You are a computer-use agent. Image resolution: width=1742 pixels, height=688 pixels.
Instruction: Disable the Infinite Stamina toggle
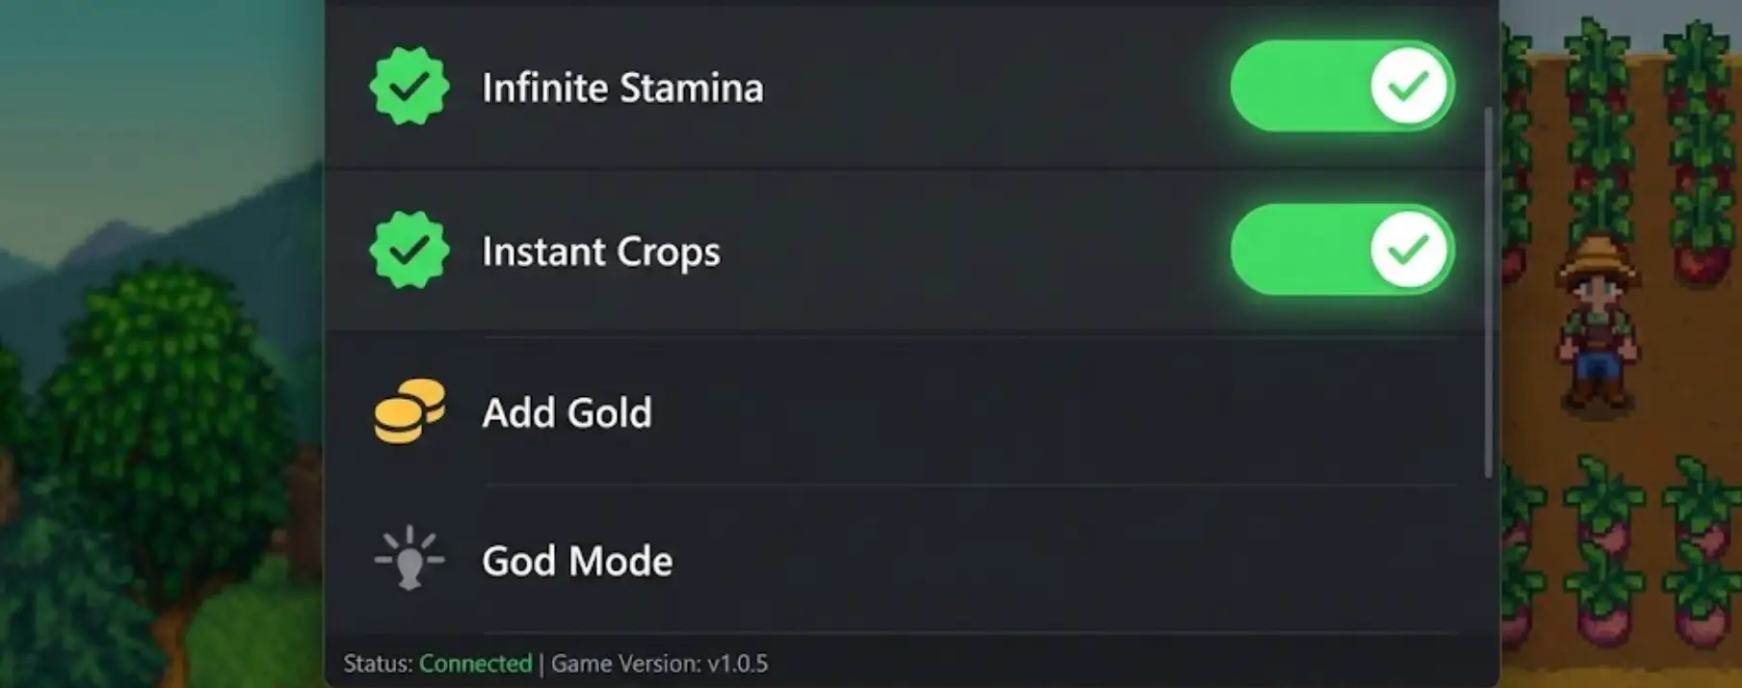pyautogui.click(x=1342, y=86)
